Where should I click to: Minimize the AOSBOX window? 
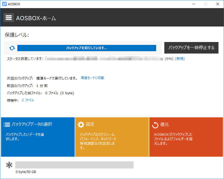[x=194, y=4]
